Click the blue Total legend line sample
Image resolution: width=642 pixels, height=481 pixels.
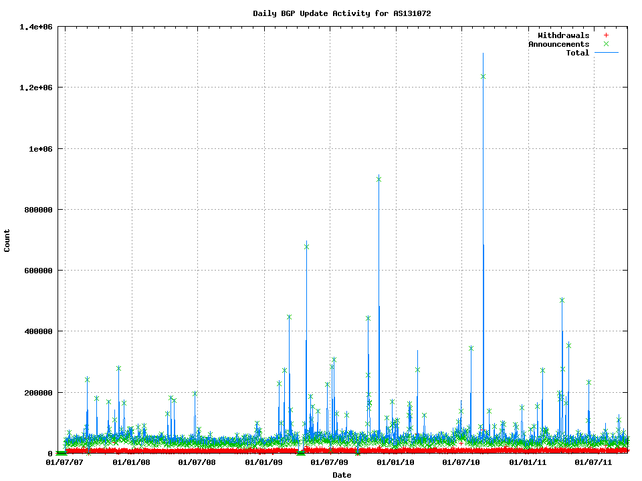click(606, 53)
